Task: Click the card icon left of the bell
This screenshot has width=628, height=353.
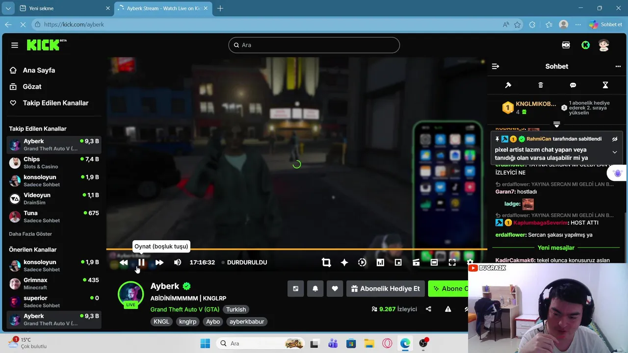Action: 295,289
